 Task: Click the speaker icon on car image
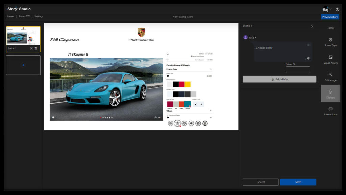click(x=159, y=117)
